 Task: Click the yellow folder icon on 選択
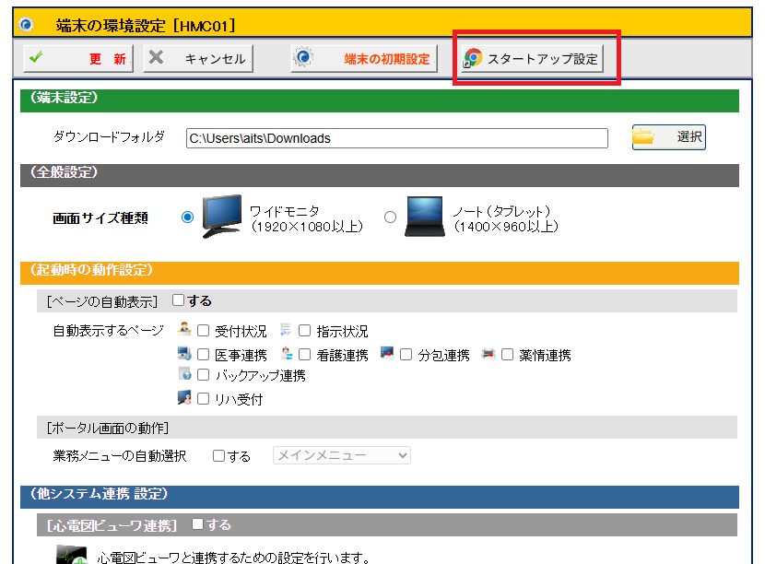(x=643, y=136)
